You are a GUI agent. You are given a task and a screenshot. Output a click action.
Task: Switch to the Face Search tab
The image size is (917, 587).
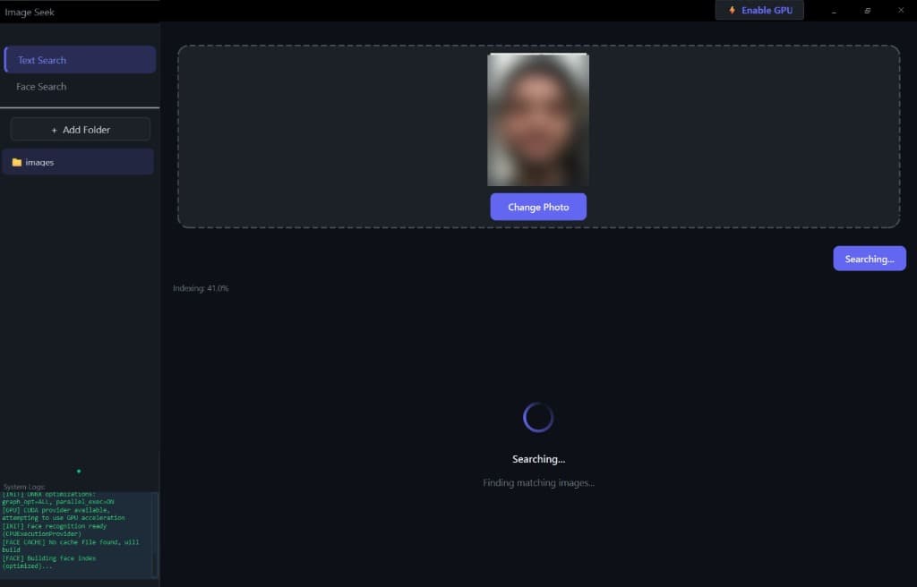[x=39, y=86]
